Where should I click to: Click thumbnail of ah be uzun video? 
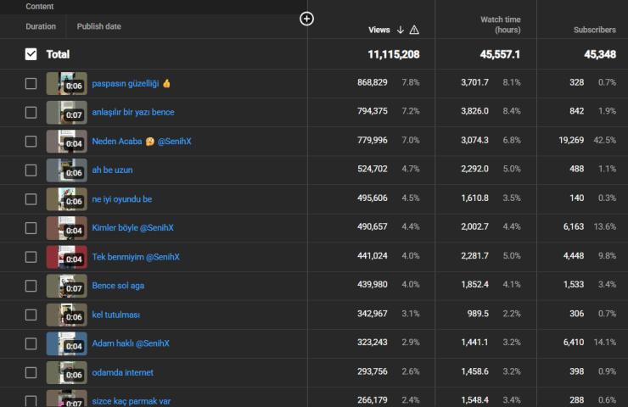point(66,170)
